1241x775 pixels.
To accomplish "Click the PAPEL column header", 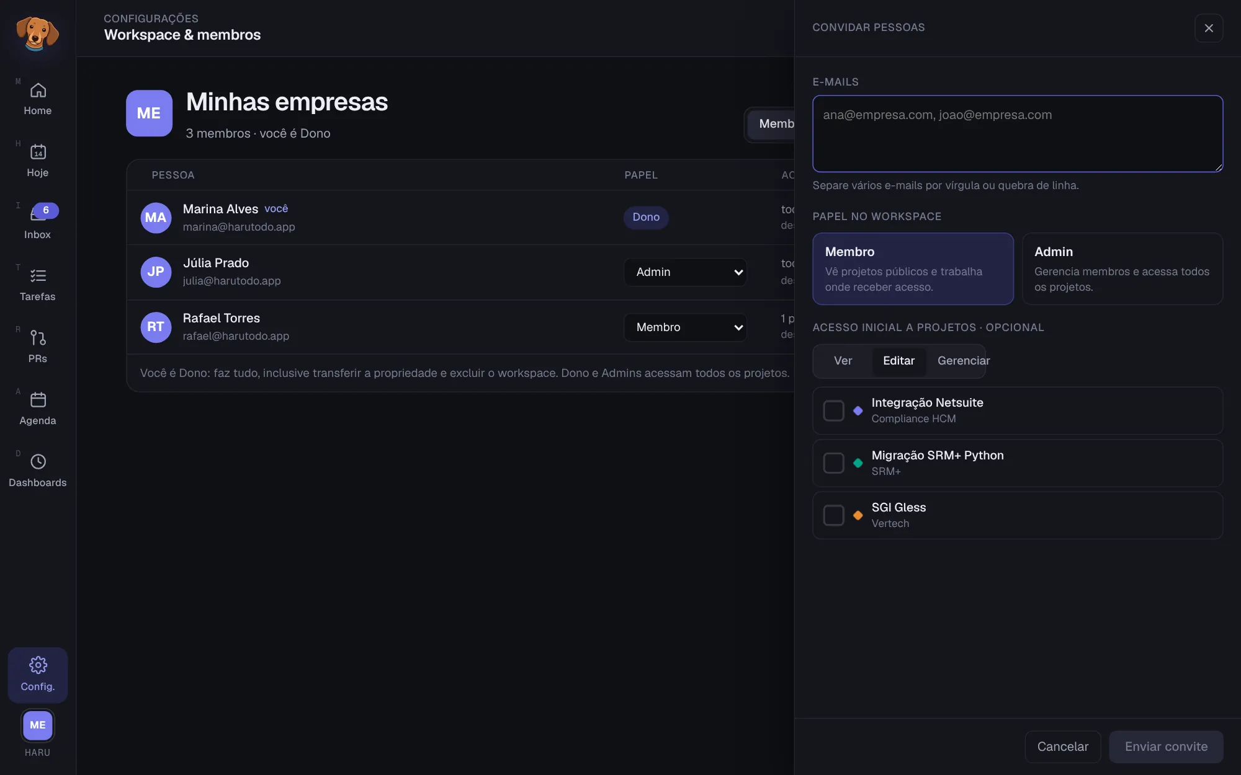I will pos(641,175).
